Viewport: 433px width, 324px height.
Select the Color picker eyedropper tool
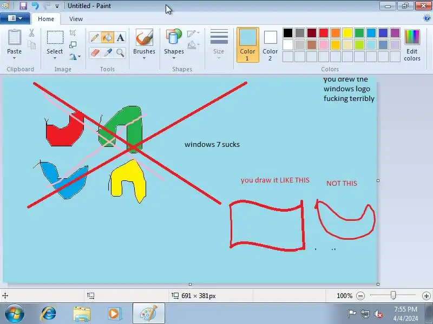pyautogui.click(x=108, y=52)
